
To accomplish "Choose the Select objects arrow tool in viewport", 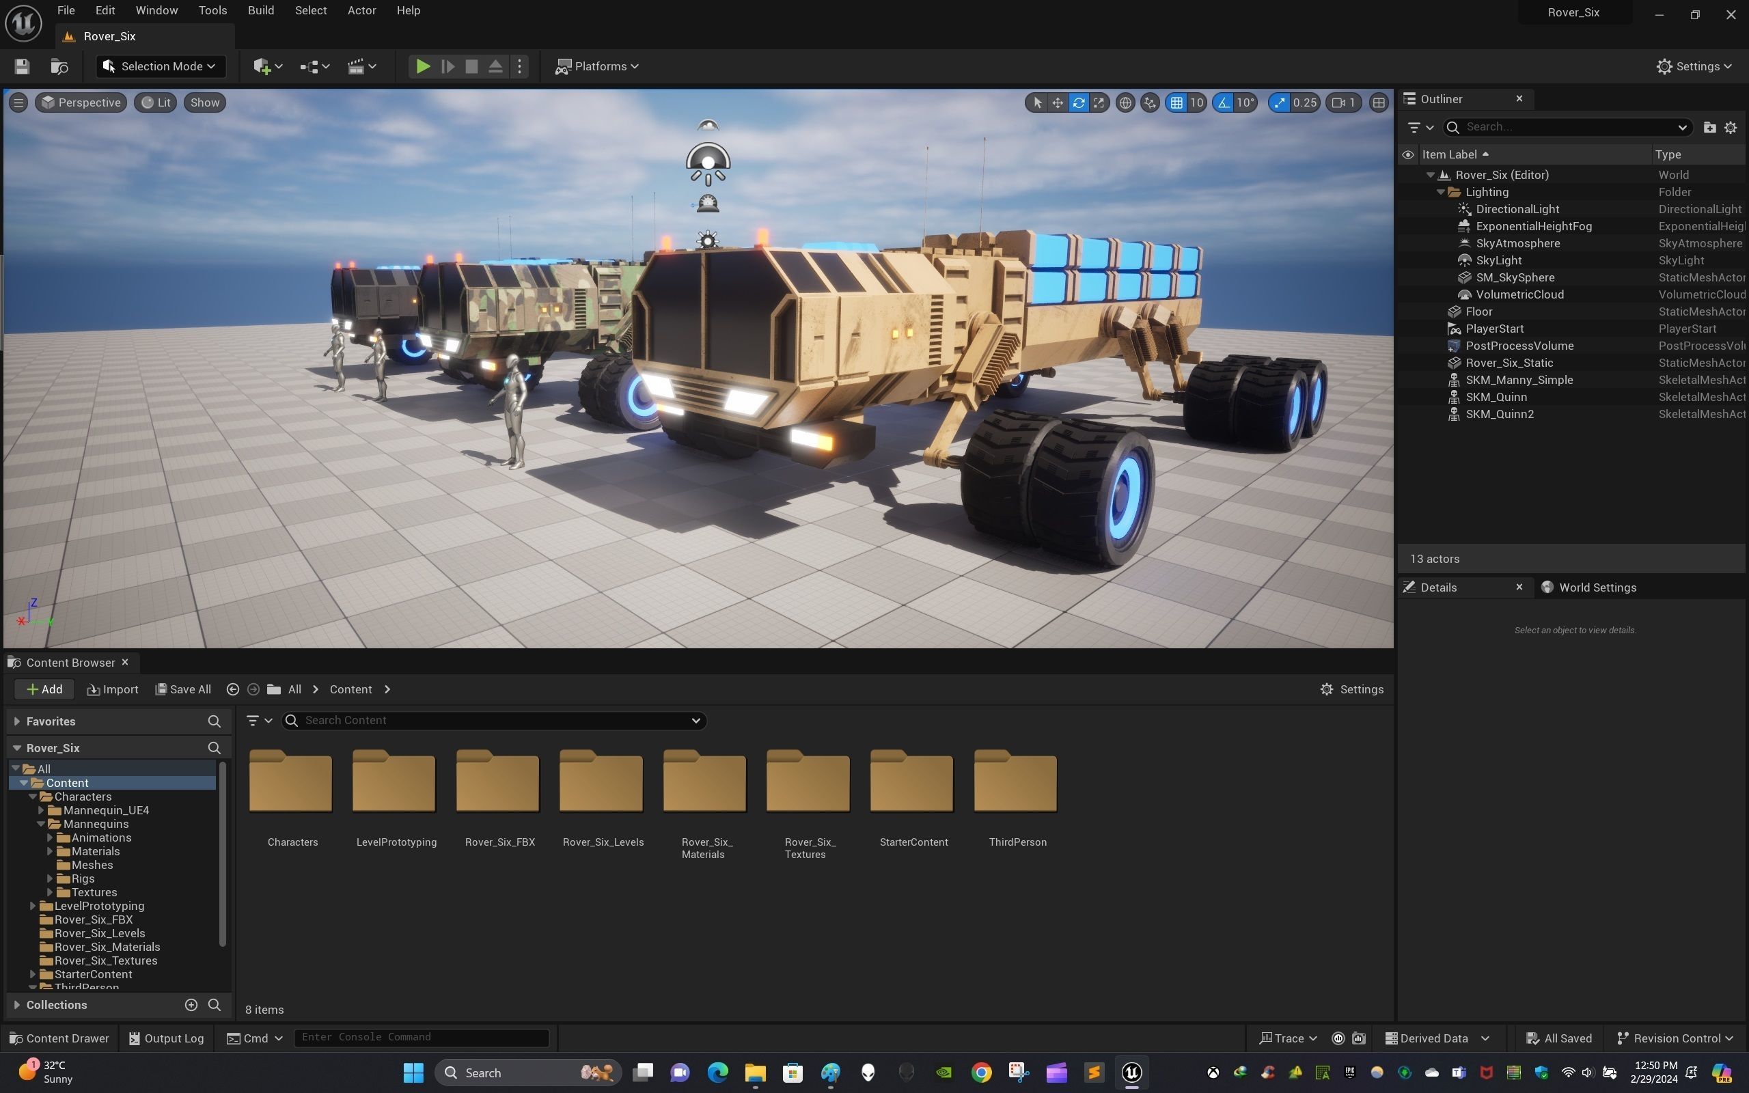I will pos(1037,102).
